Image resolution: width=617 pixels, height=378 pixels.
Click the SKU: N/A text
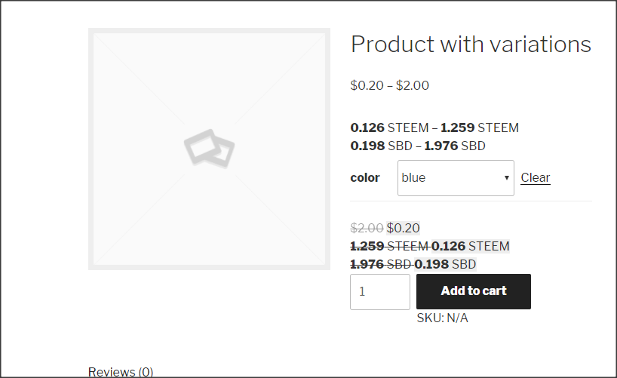[442, 318]
